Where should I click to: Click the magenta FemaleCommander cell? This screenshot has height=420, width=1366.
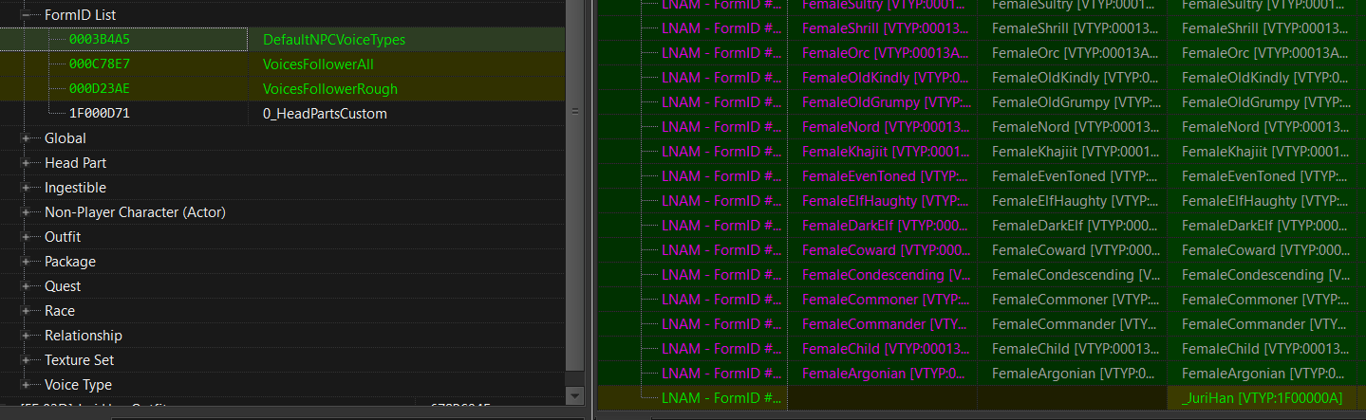click(x=885, y=324)
